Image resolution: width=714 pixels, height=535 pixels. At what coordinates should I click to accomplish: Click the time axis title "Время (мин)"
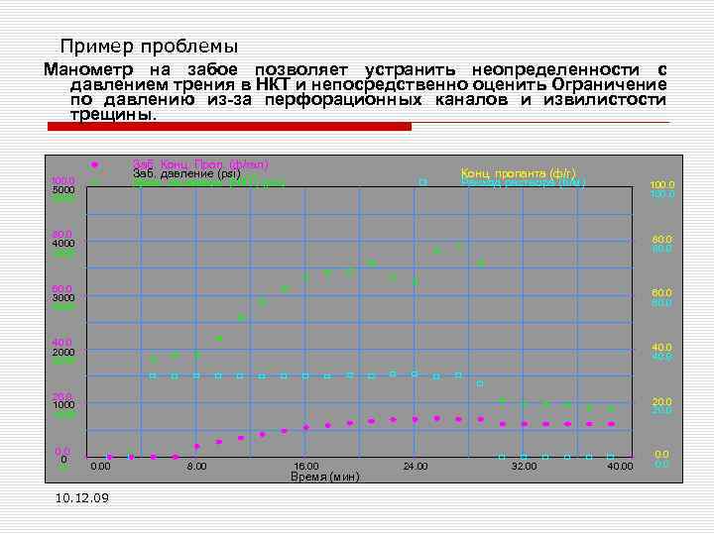pos(324,477)
